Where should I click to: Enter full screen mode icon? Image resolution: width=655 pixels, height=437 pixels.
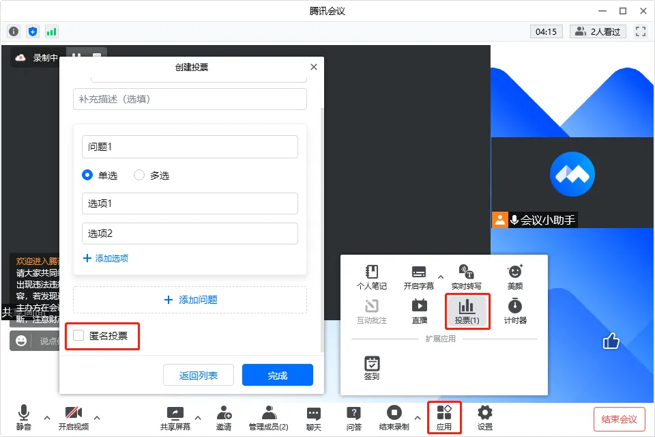(x=641, y=31)
